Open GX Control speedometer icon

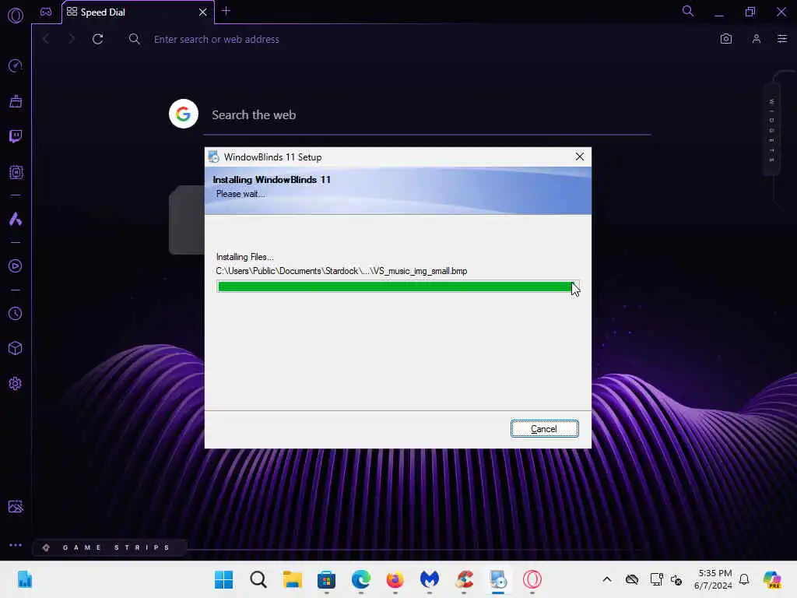pyautogui.click(x=16, y=65)
